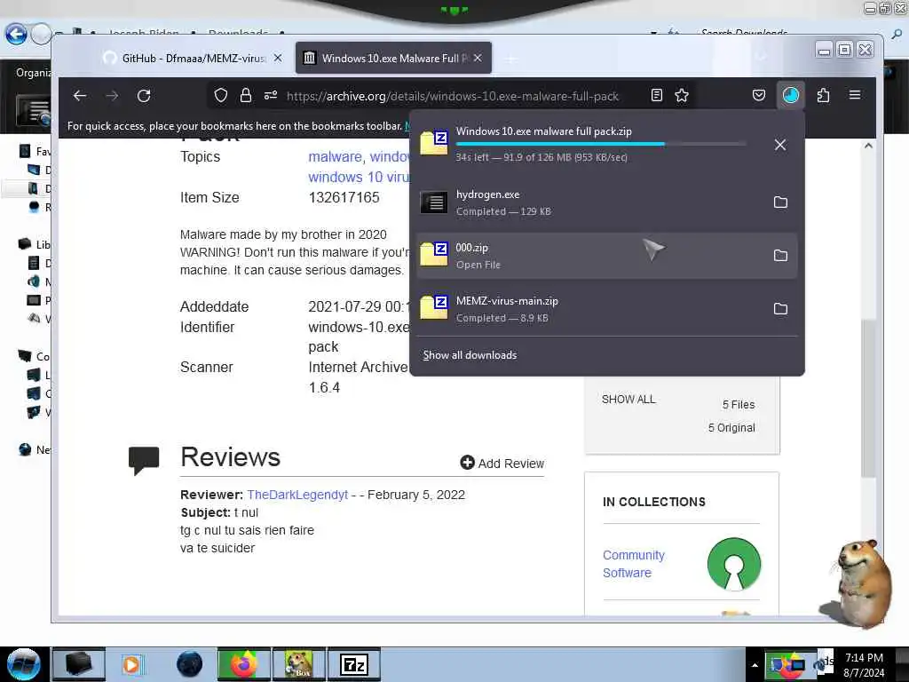
Task: Click the archive.org URL address field
Action: 452,96
